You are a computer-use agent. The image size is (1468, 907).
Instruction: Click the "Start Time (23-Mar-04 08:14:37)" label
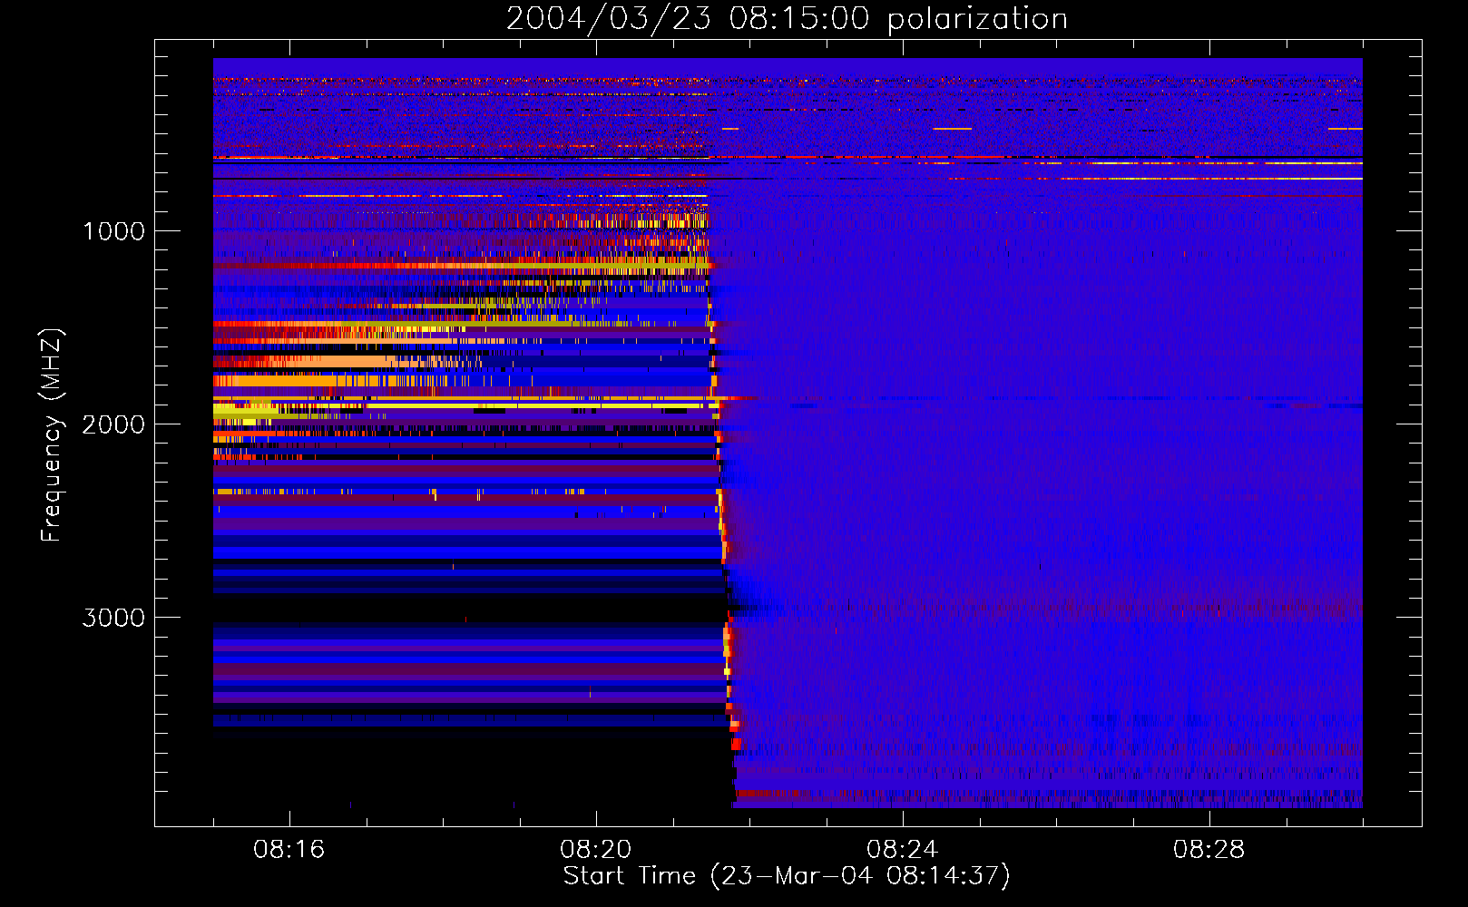tap(787, 876)
